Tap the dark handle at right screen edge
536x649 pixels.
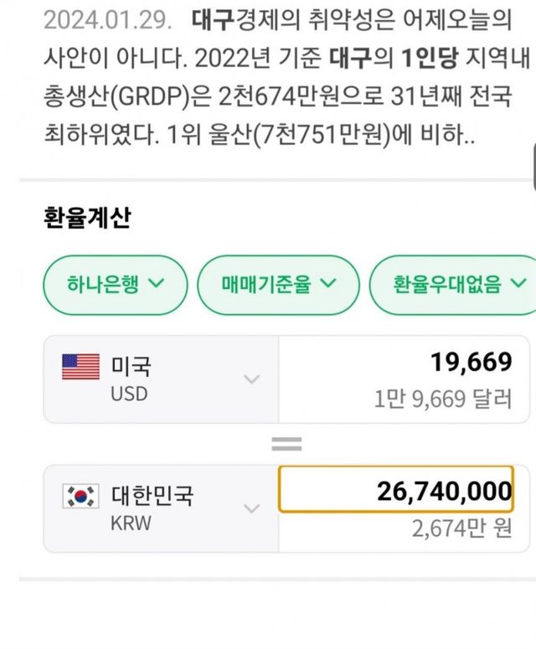pos(532,163)
